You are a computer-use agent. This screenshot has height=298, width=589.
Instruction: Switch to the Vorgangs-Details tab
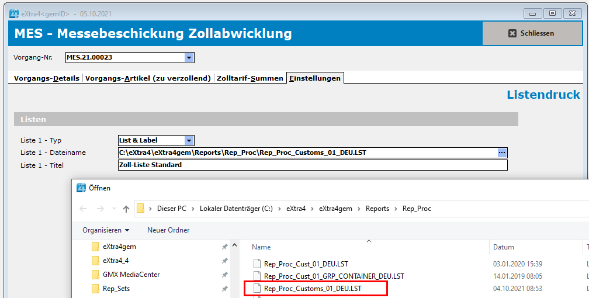point(47,78)
